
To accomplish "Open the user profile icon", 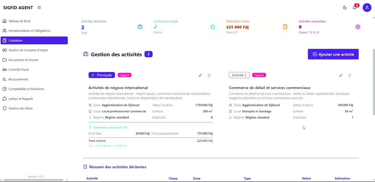I will click(367, 7).
